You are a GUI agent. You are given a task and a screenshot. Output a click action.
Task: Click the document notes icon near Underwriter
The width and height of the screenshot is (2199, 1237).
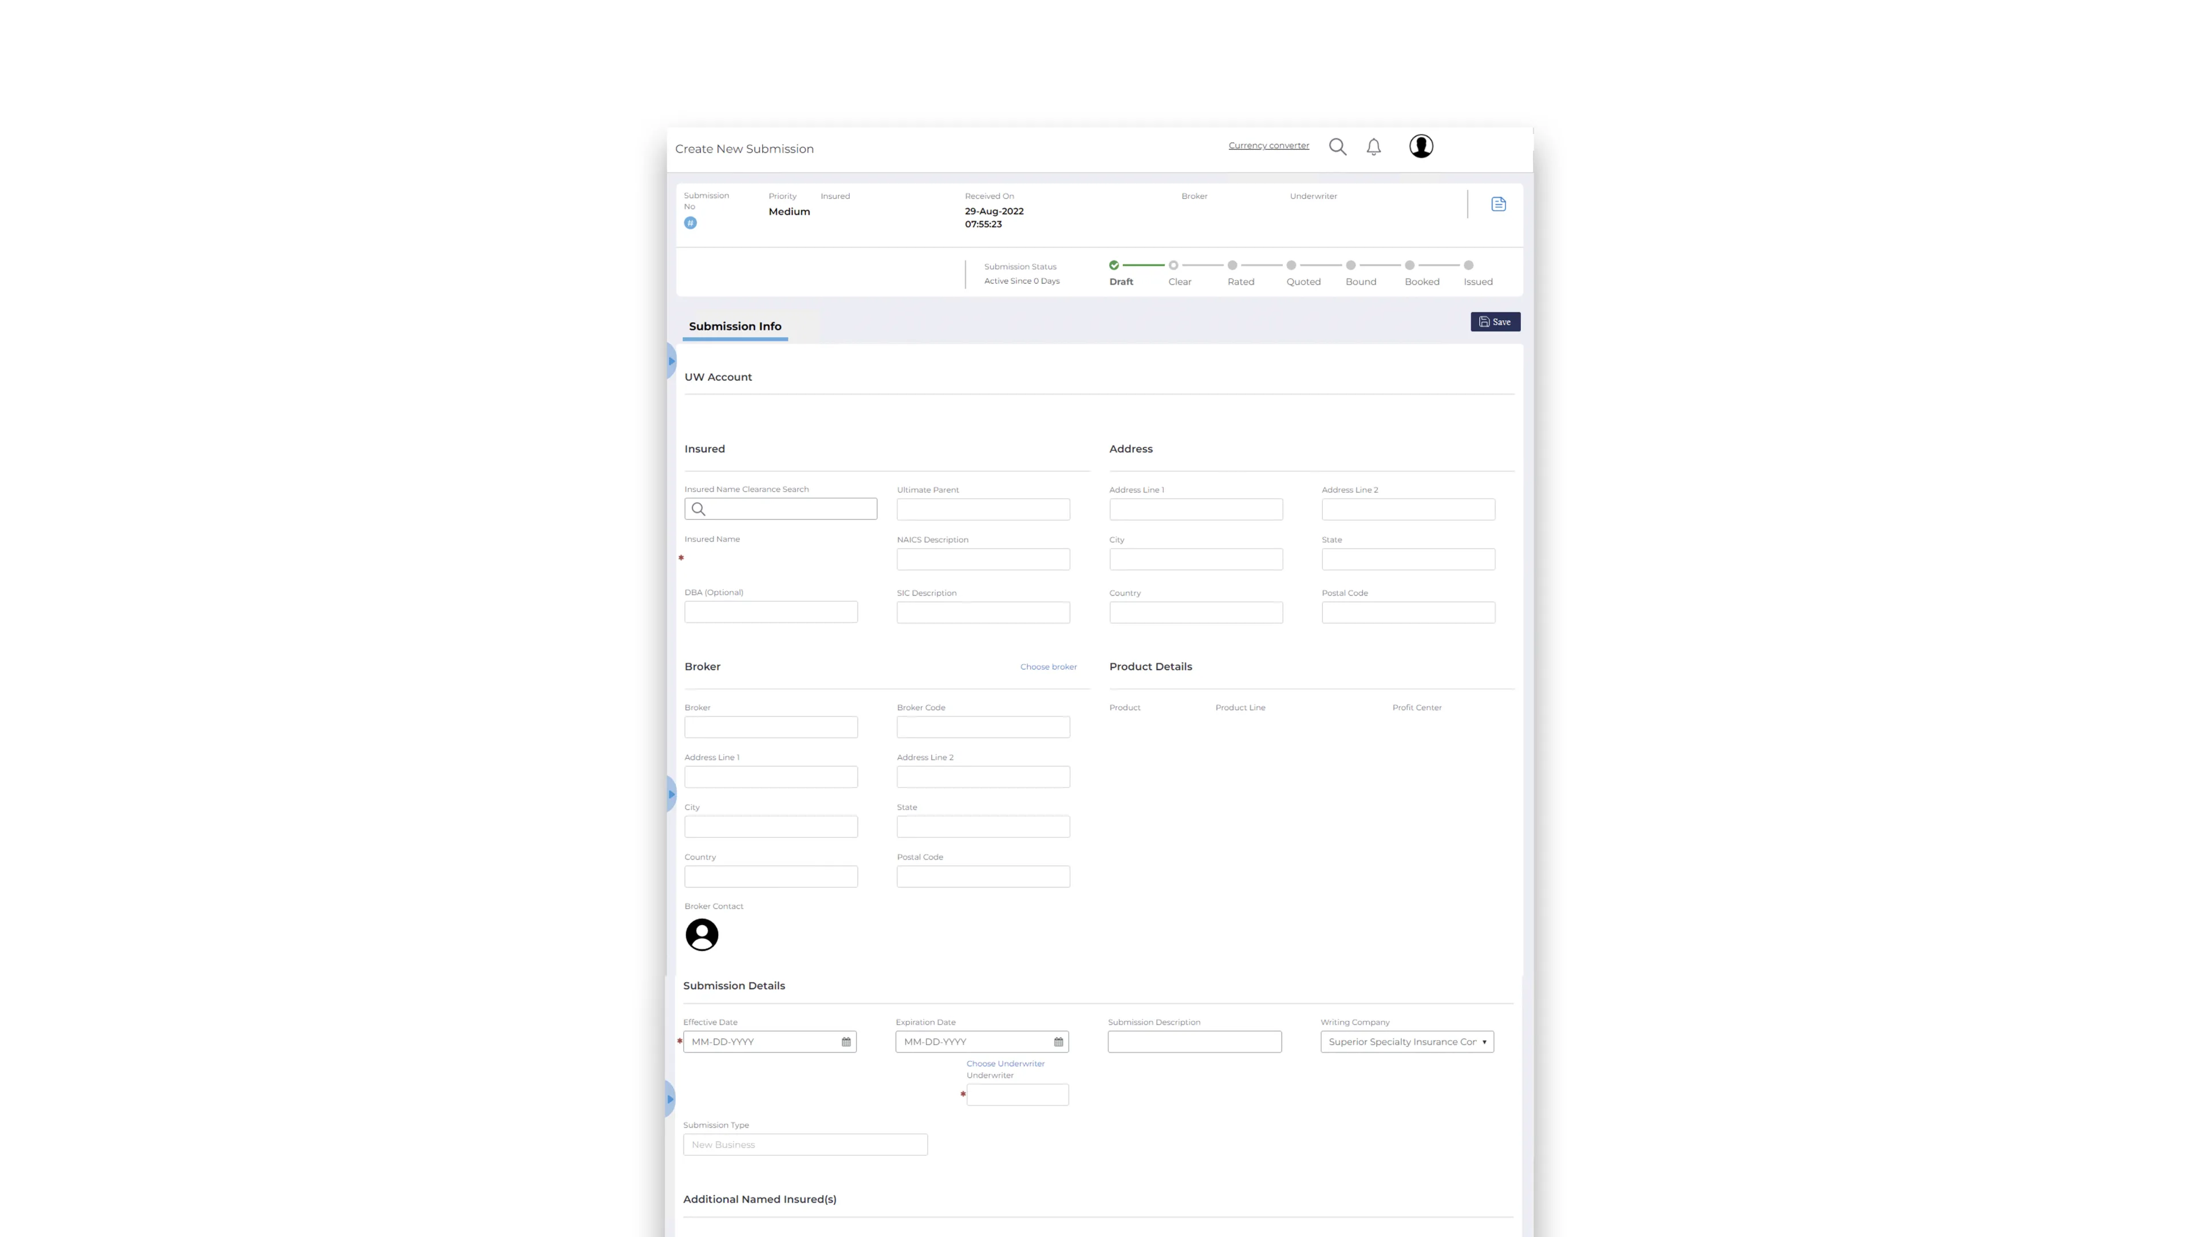[1498, 204]
